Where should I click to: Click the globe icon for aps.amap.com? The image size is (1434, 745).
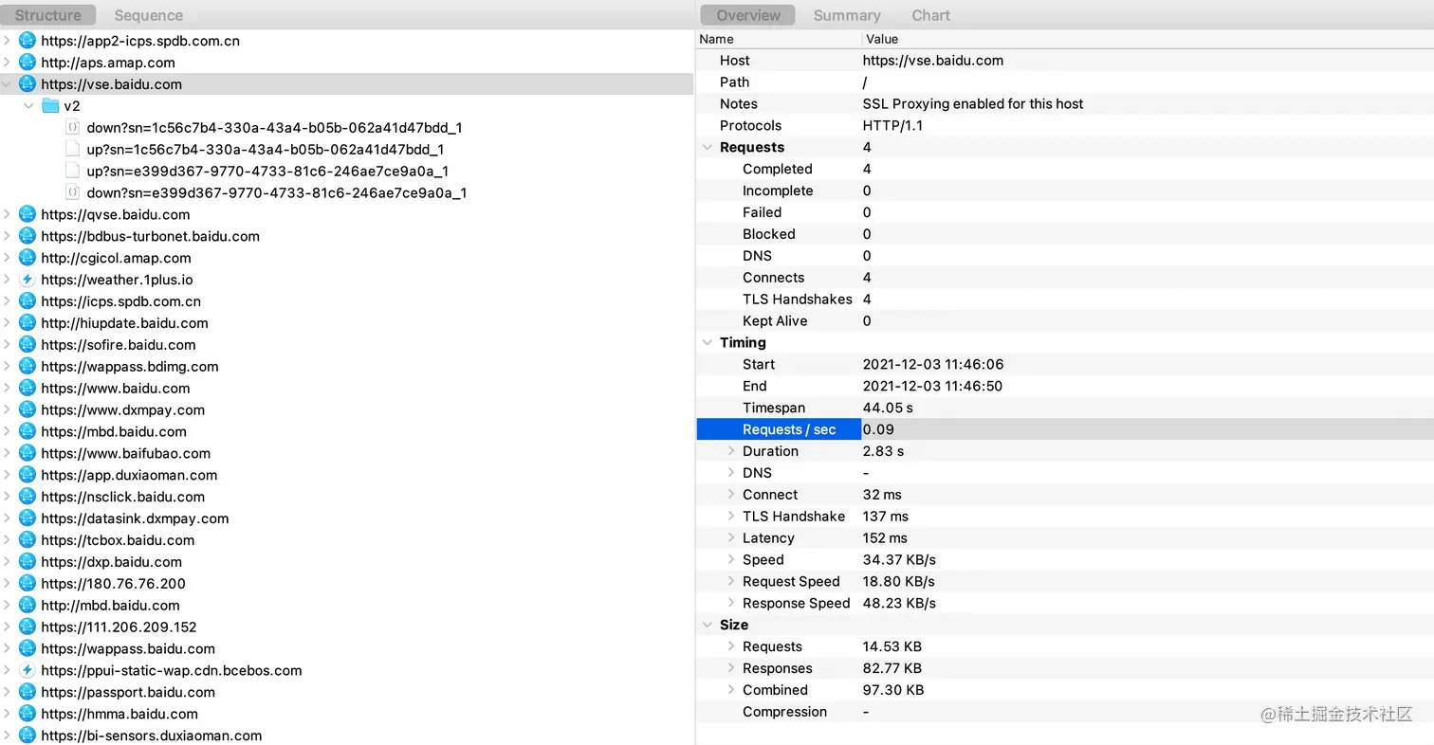click(28, 63)
